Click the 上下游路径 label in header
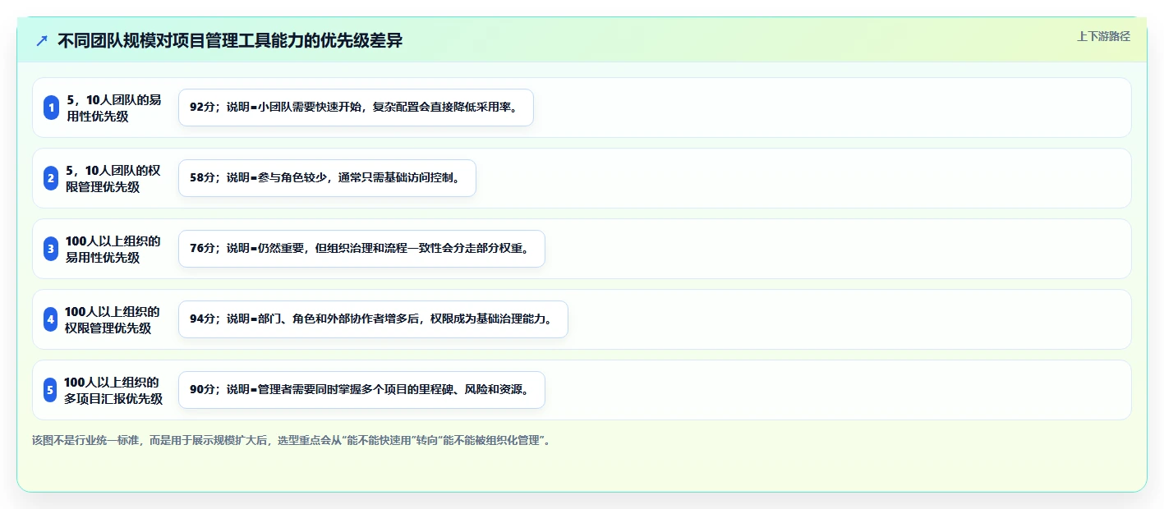Image resolution: width=1164 pixels, height=509 pixels. click(x=1103, y=36)
